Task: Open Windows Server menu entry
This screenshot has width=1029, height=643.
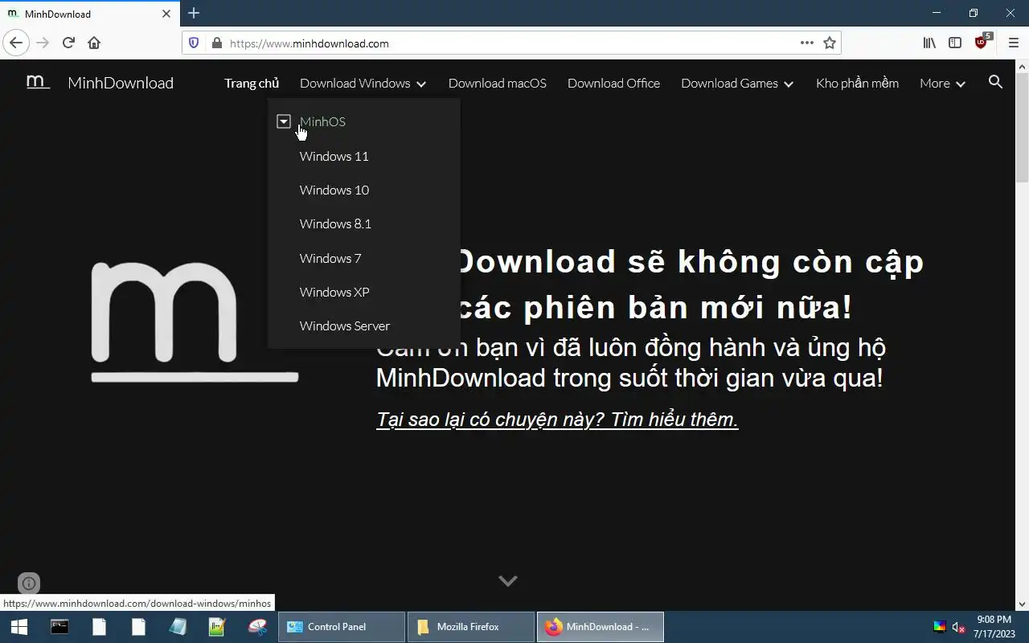Action: coord(344,326)
